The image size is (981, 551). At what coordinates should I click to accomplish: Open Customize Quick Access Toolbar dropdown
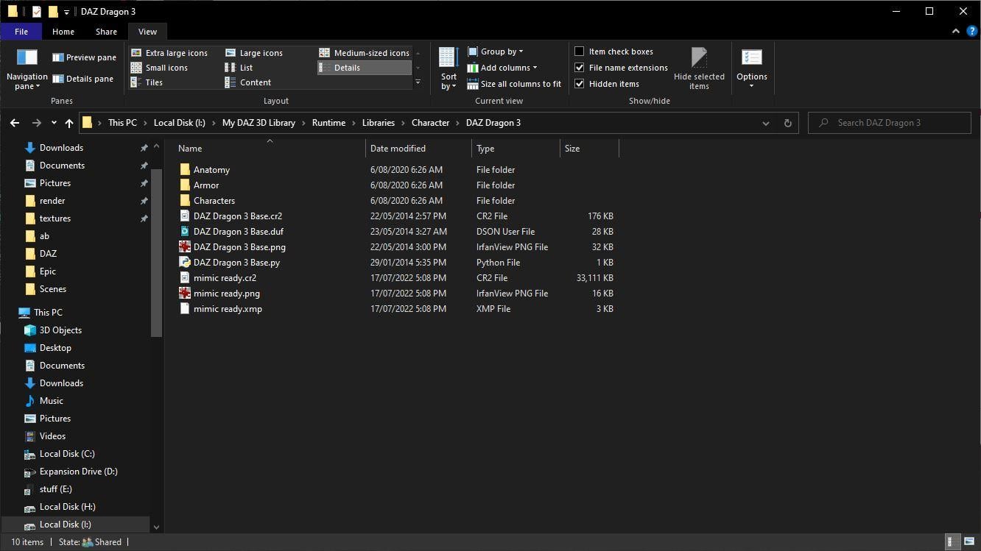[x=66, y=12]
